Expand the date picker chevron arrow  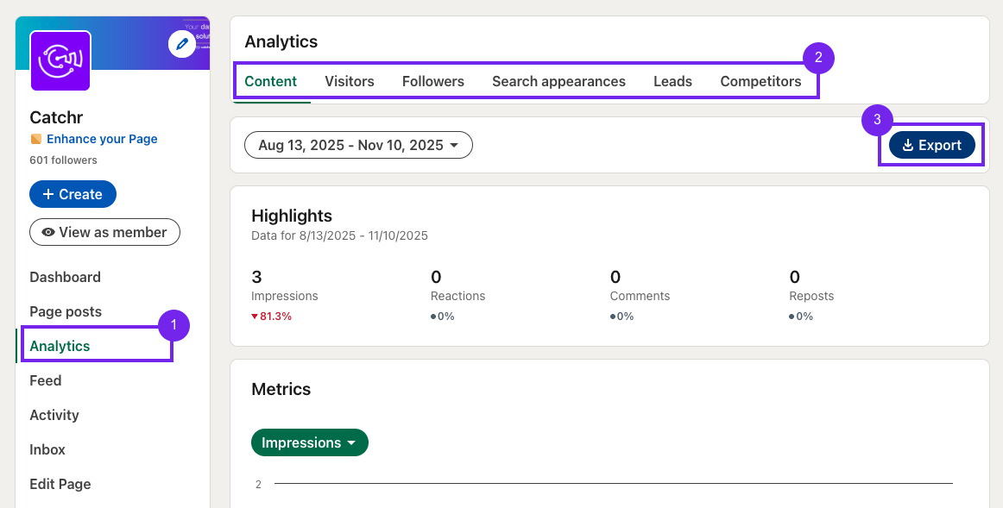pos(456,144)
